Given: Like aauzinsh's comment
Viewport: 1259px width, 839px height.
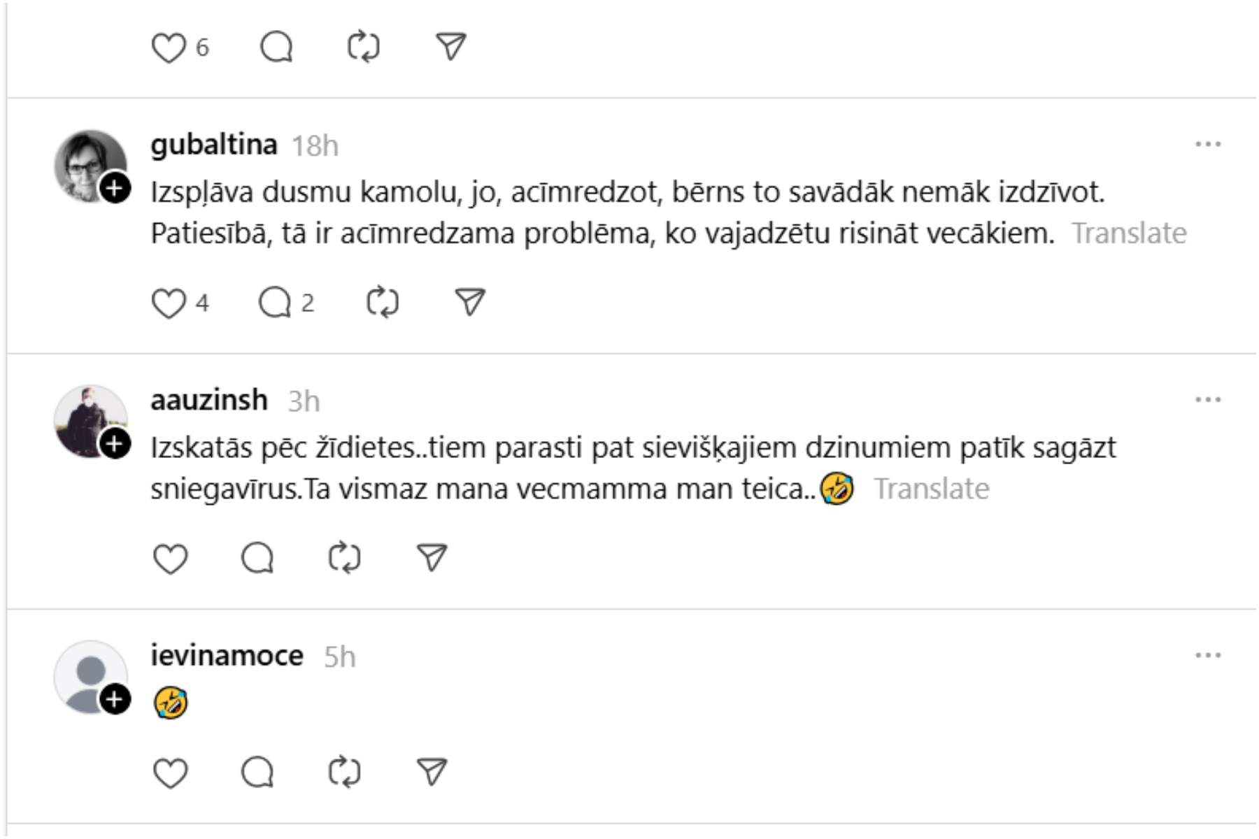Looking at the screenshot, I should [170, 559].
